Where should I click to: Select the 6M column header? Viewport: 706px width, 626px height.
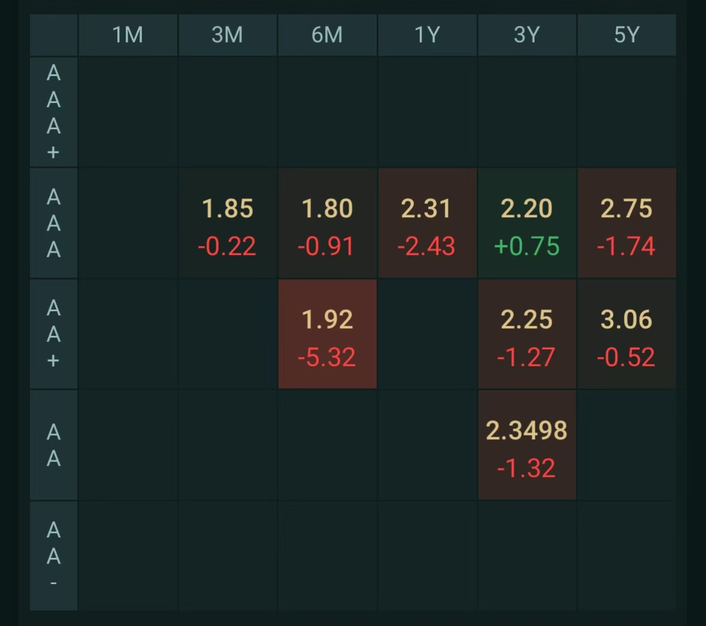328,35
